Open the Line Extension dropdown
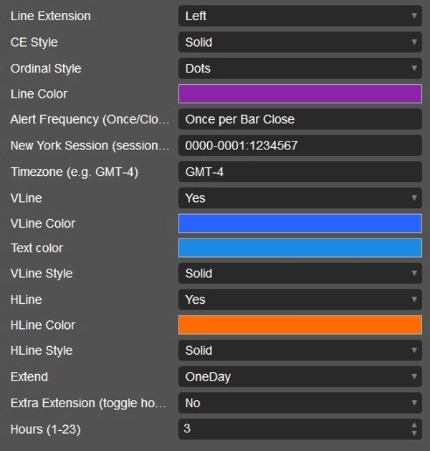The image size is (430, 451). pyautogui.click(x=300, y=16)
